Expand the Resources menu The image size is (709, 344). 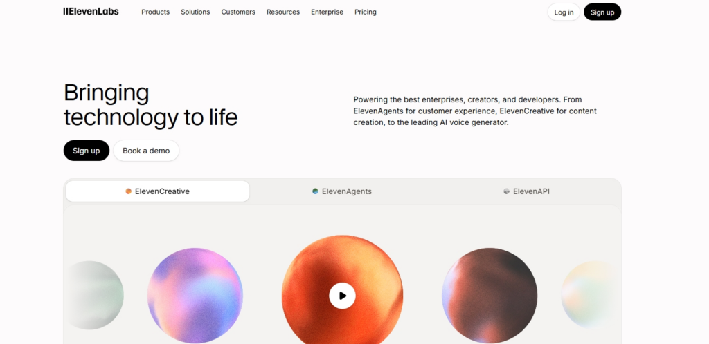point(283,12)
